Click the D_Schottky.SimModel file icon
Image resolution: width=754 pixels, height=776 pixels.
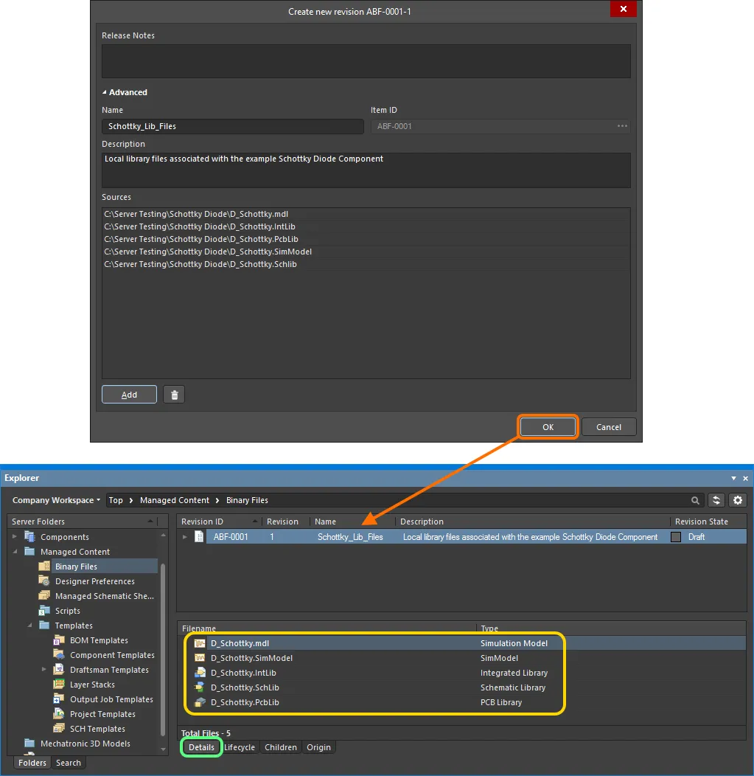pyautogui.click(x=200, y=658)
